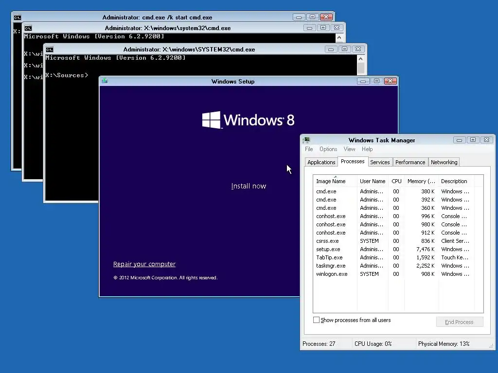Viewport: 498px width, 373px height.
Task: Click the Task Manager title bar icon
Action: coord(306,140)
